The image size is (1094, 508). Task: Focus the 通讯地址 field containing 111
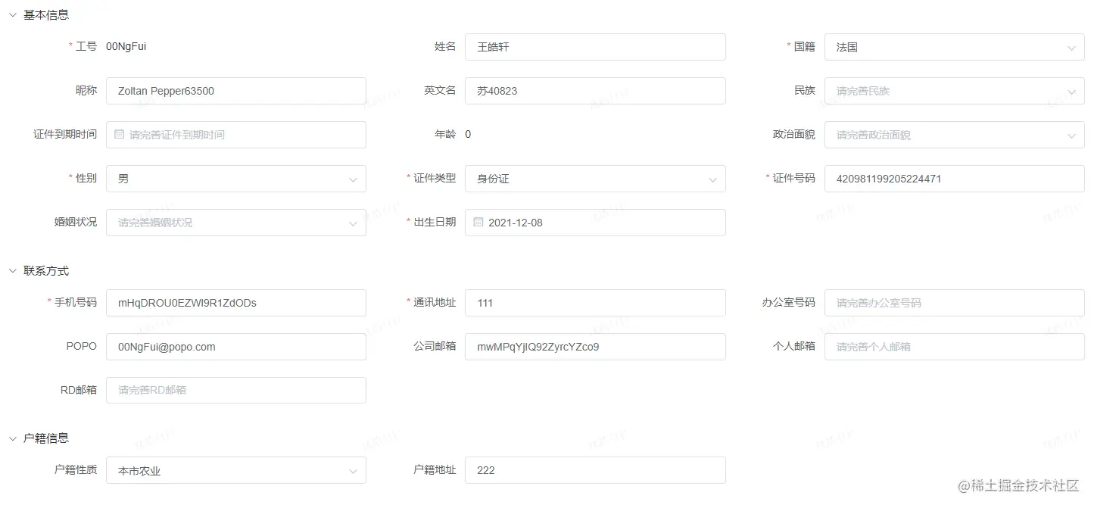[x=595, y=303]
